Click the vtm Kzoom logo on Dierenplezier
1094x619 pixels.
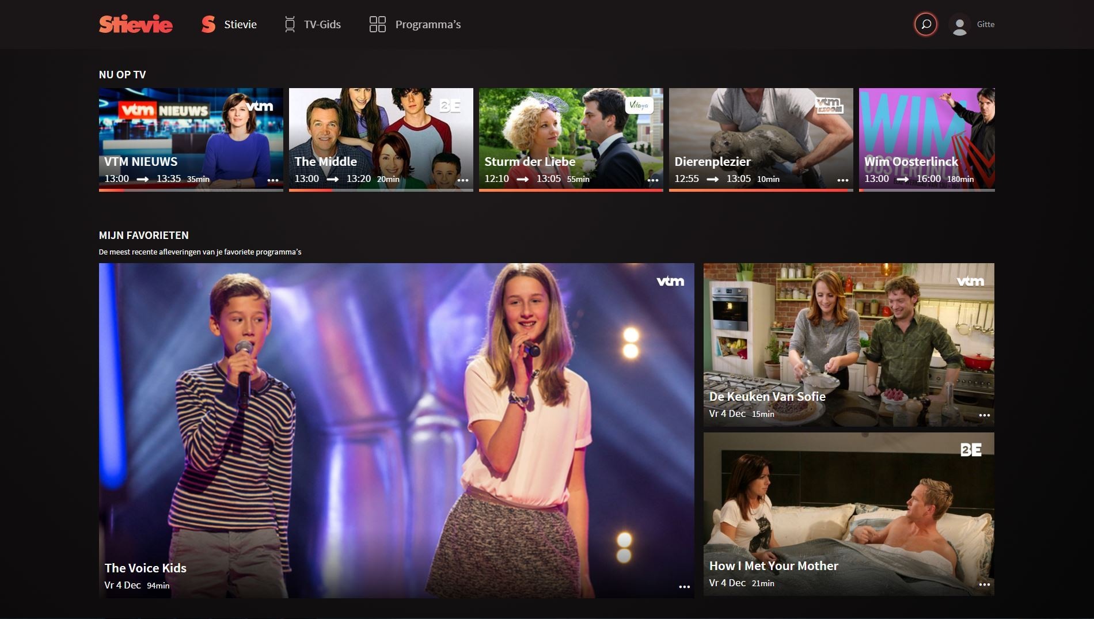click(829, 105)
